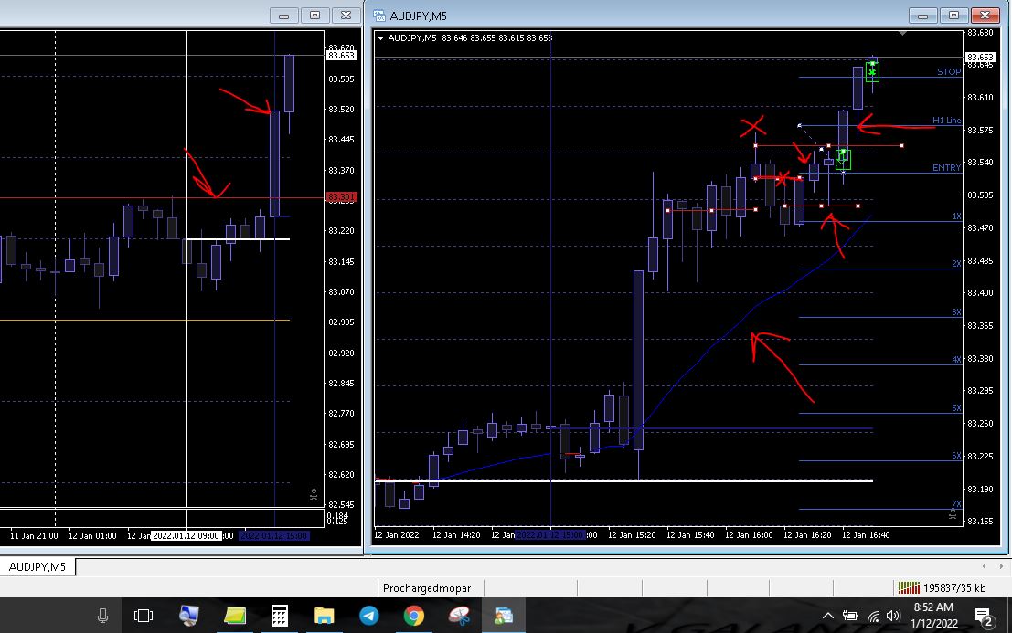Open Task View from the taskbar
The width and height of the screenshot is (1012, 633).
(144, 617)
